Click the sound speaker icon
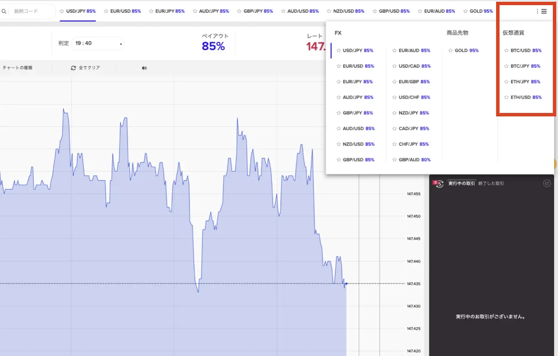 point(144,68)
